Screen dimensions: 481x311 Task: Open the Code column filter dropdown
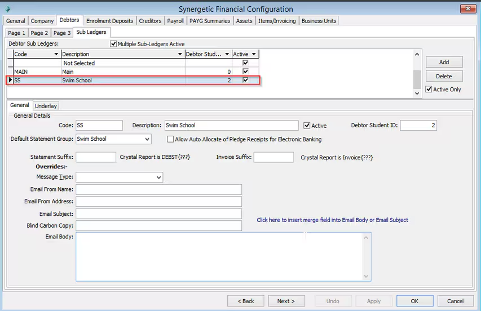pyautogui.click(x=56, y=54)
